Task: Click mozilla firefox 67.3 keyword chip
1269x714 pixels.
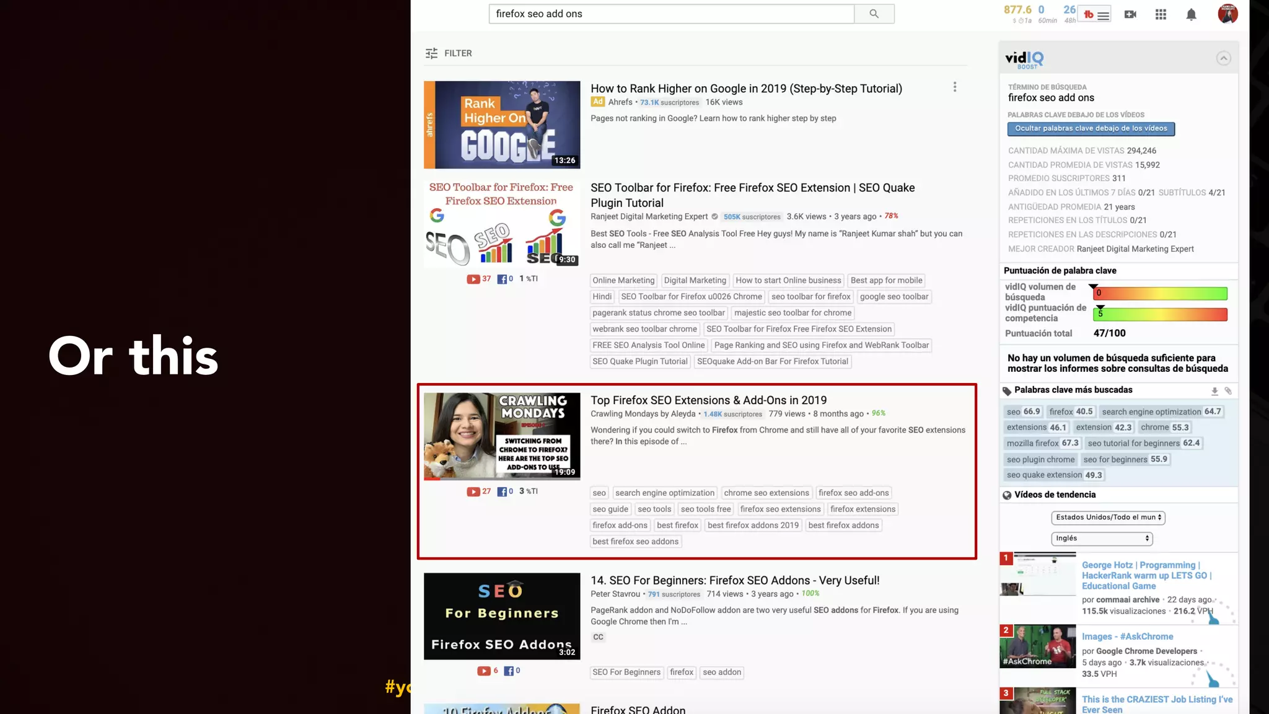Action: point(1042,443)
